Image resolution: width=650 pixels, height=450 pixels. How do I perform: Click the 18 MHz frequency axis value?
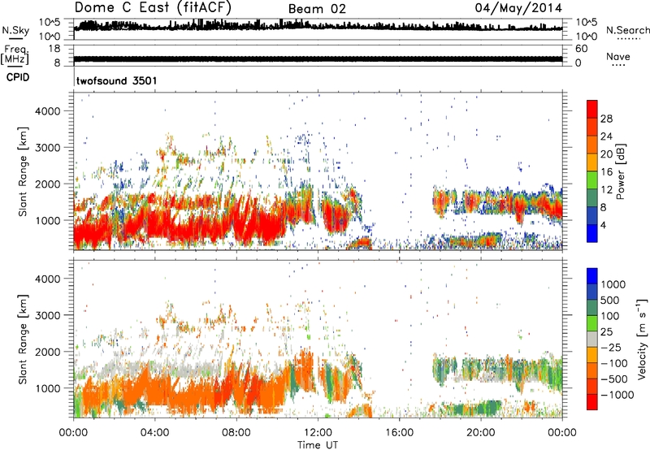(x=54, y=49)
